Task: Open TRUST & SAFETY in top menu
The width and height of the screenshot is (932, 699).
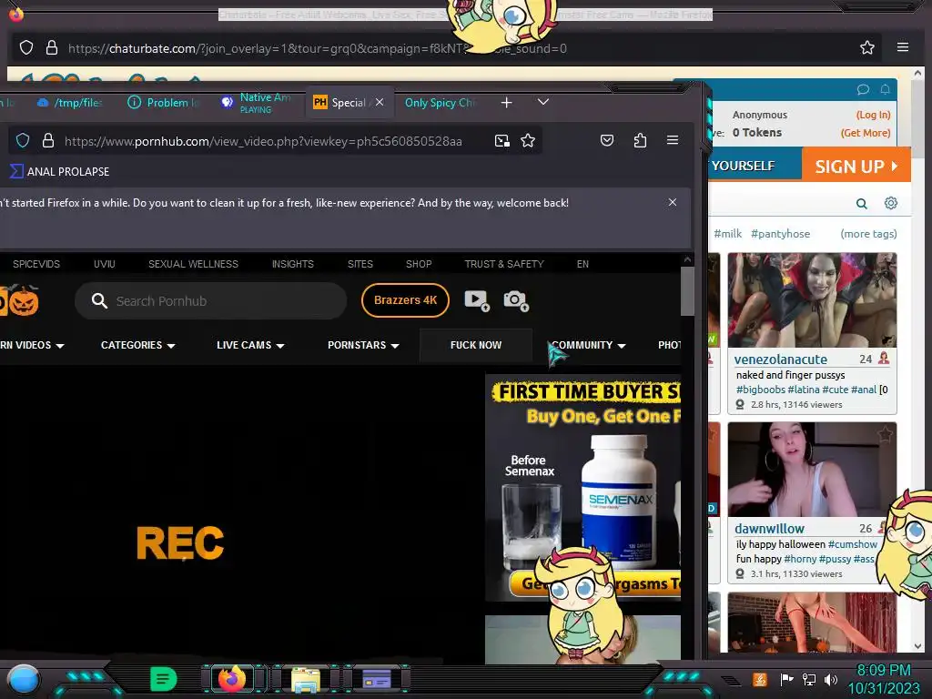Action: [x=504, y=264]
